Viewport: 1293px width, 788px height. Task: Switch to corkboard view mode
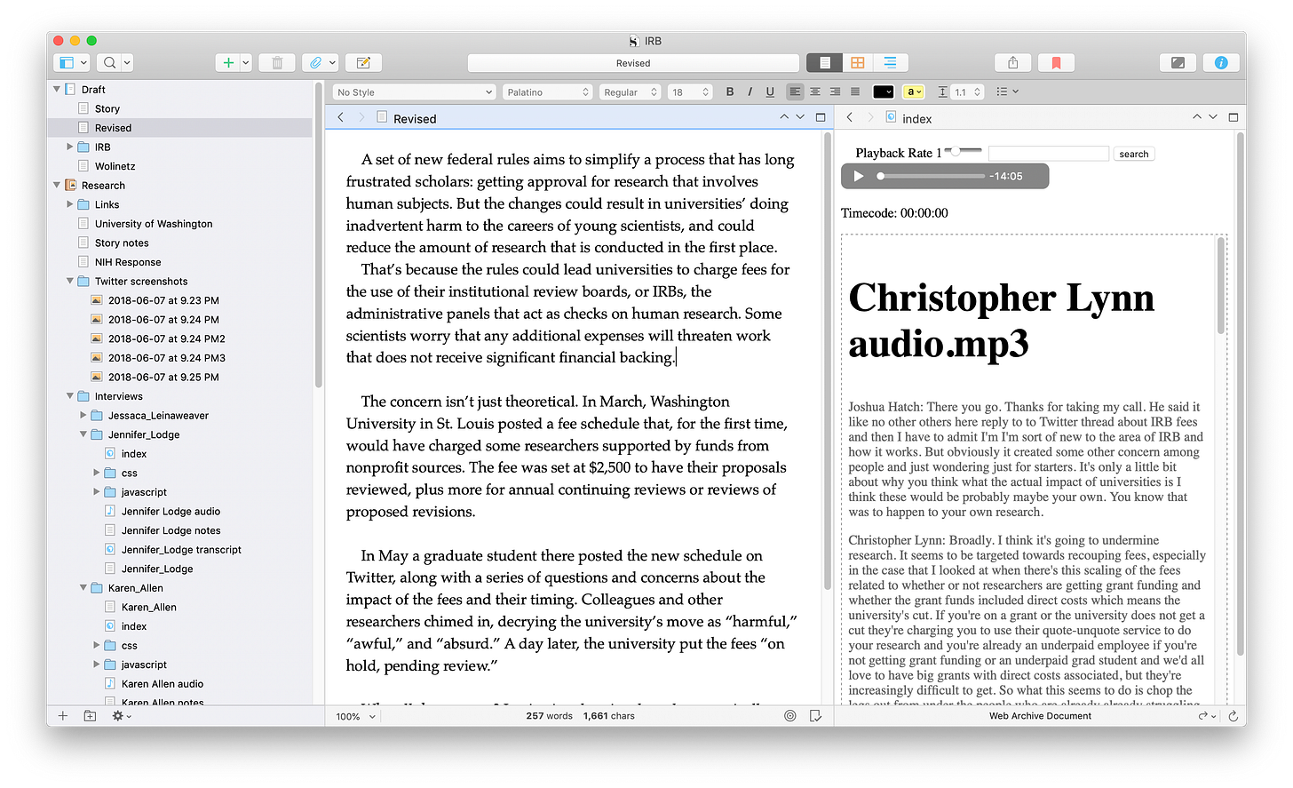858,63
